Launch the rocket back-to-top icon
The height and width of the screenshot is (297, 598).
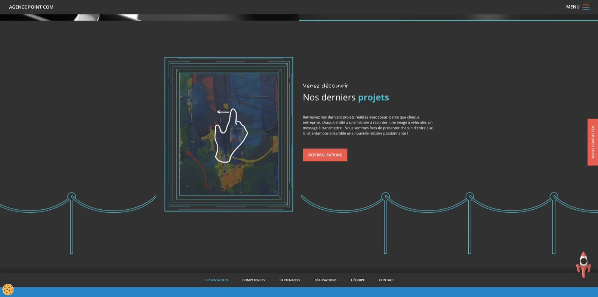pos(583,265)
